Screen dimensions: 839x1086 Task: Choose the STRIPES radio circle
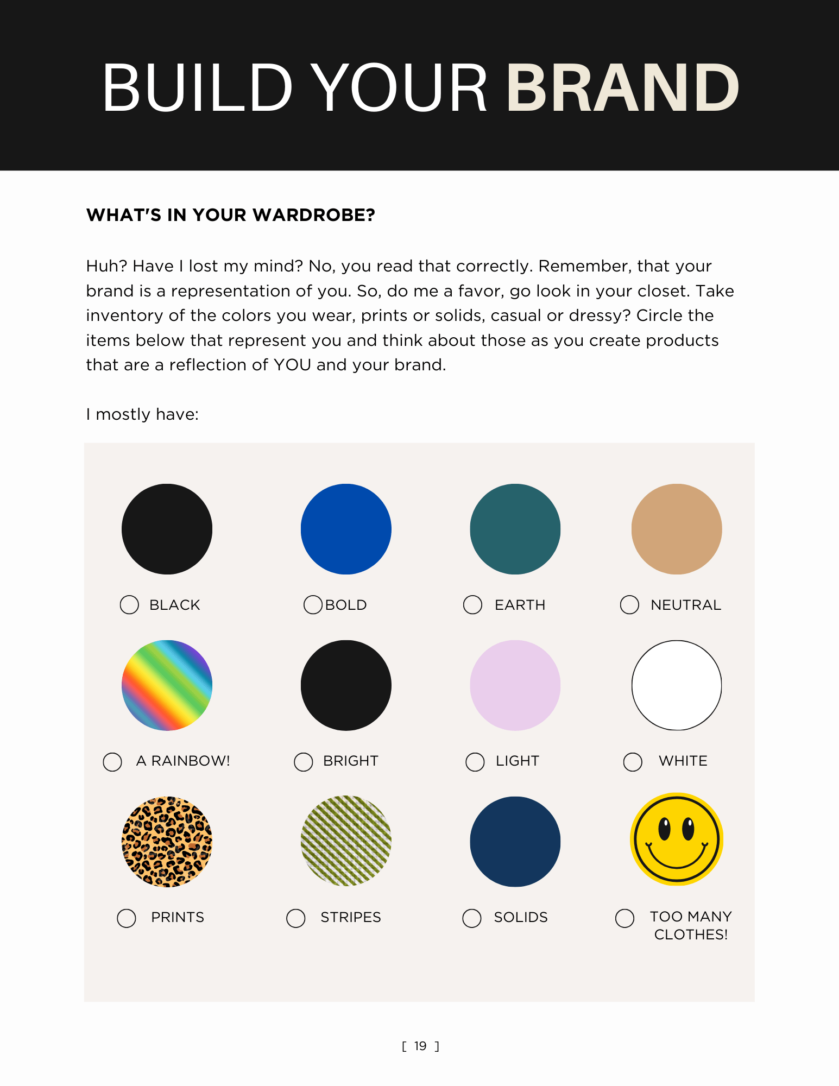pos(296,918)
